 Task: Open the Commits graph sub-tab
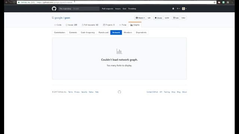click(x=73, y=32)
